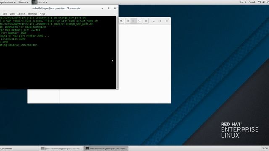Click the volume speaker icon in top bar

coord(264,2)
